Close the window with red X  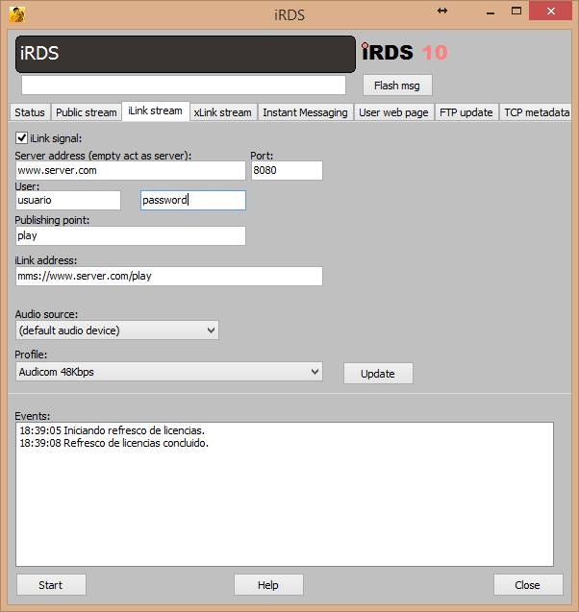pyautogui.click(x=551, y=11)
